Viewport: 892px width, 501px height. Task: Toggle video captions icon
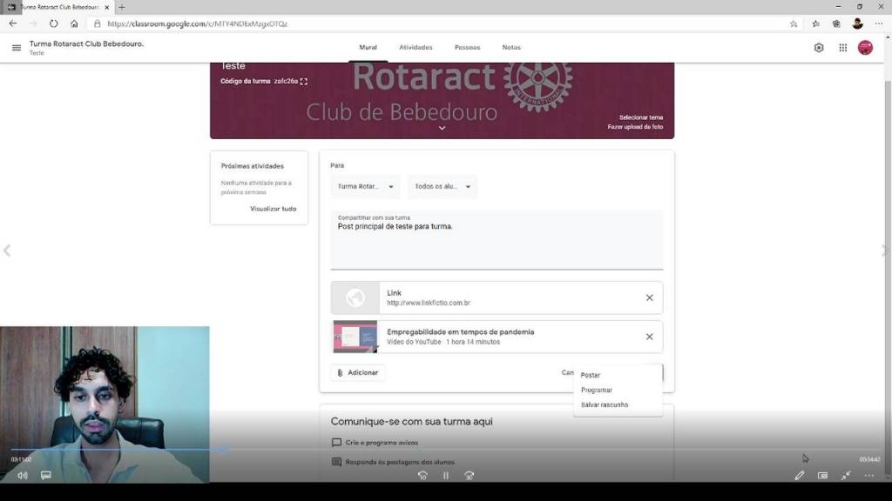click(46, 476)
